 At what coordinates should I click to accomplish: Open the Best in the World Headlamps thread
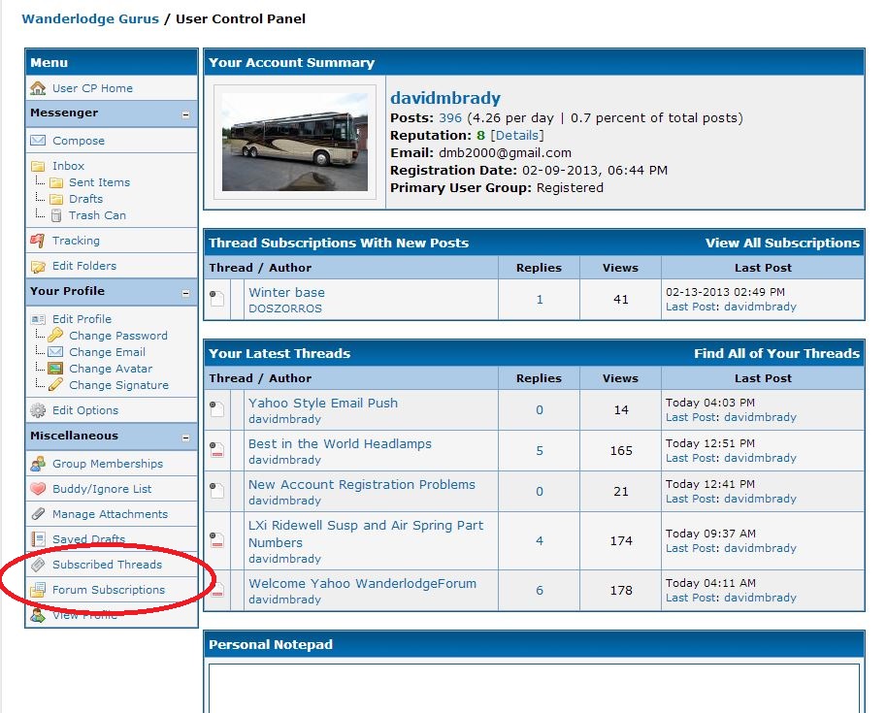[x=340, y=444]
